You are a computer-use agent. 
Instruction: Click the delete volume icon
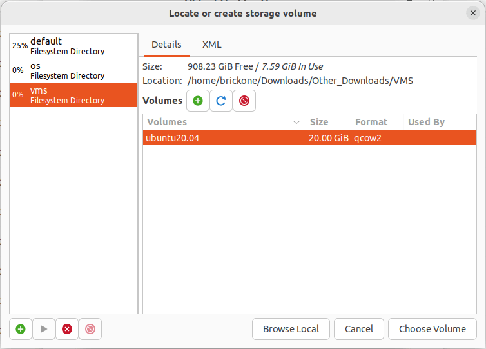pyautogui.click(x=244, y=101)
